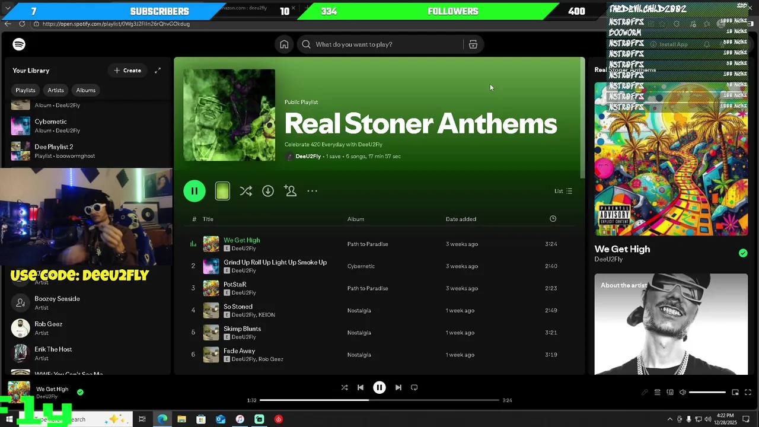This screenshot has width=759, height=427.
Task: Open the List view options dropdown
Action: pos(563,191)
